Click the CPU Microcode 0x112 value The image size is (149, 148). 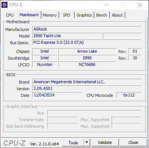(x=129, y=95)
